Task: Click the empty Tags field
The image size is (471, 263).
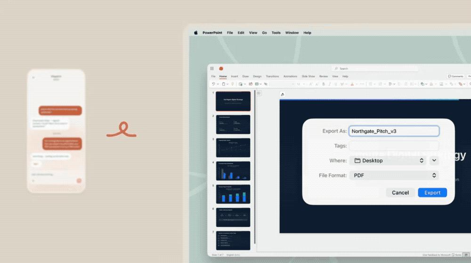Action: [x=394, y=146]
